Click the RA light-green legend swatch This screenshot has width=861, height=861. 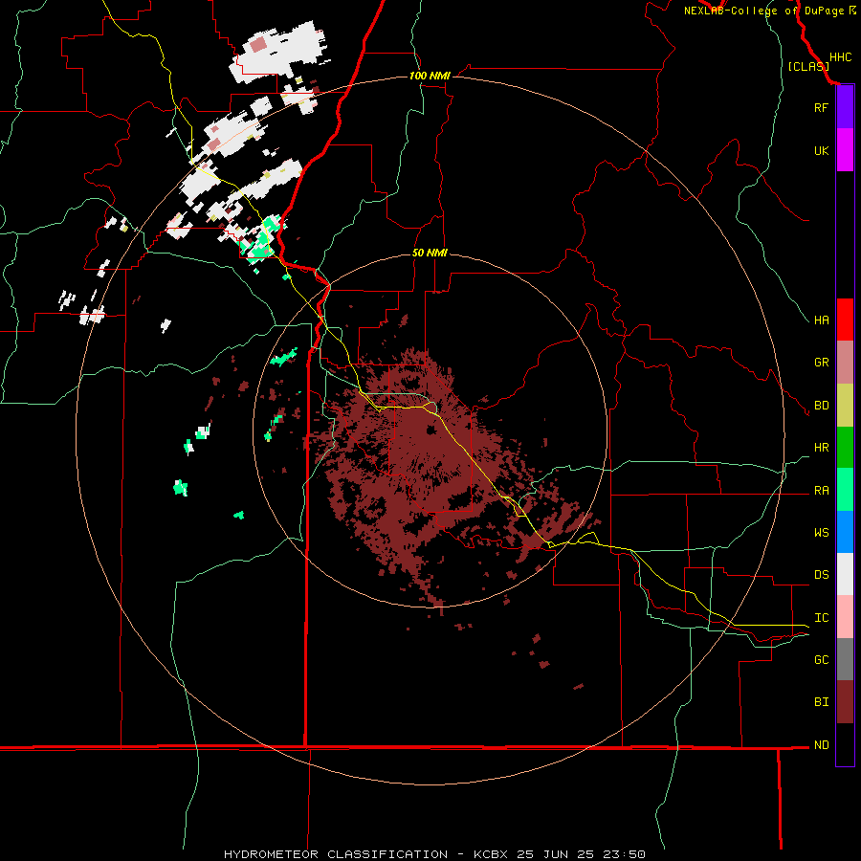[845, 490]
